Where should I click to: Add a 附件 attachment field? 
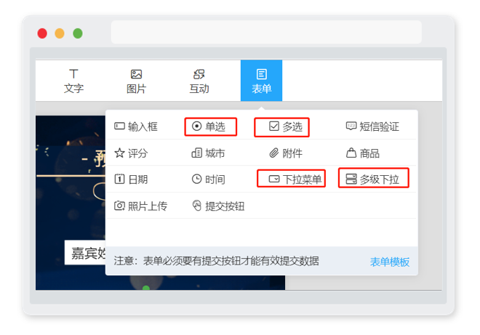point(286,153)
